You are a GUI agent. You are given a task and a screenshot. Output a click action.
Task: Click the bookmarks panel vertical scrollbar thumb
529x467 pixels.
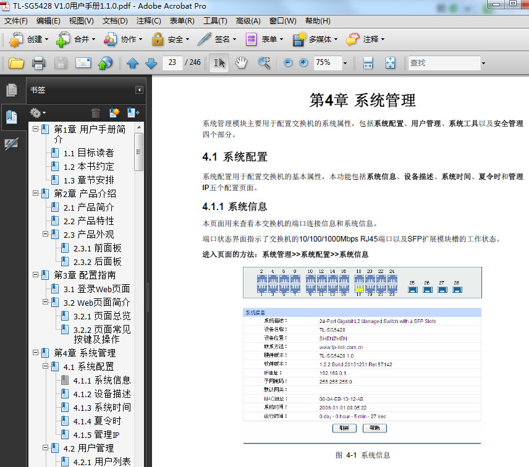click(x=138, y=152)
